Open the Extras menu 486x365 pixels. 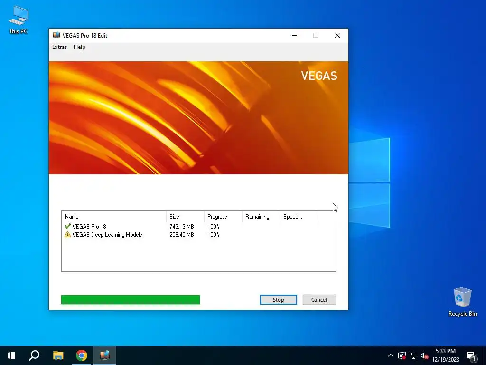[x=59, y=47]
